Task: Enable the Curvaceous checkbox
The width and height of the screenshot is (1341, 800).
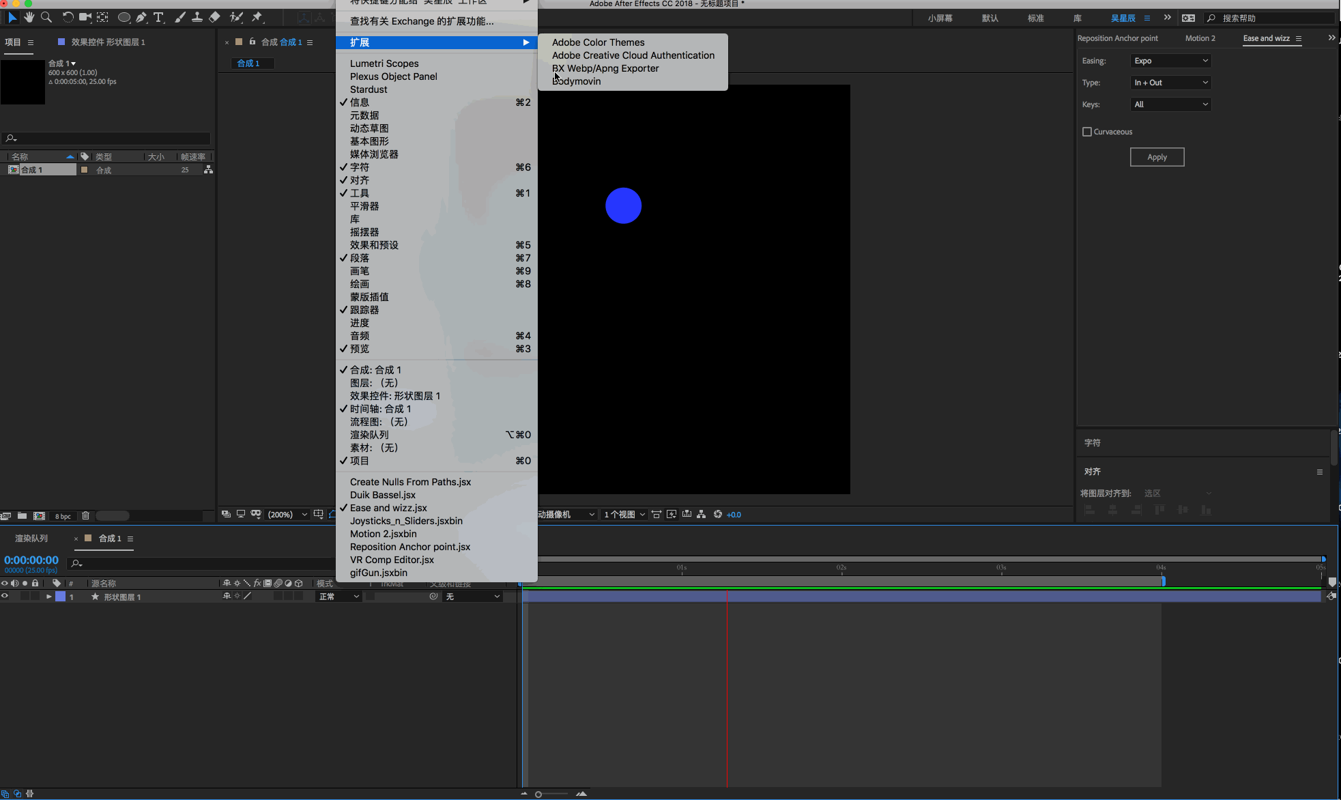Action: click(1087, 132)
